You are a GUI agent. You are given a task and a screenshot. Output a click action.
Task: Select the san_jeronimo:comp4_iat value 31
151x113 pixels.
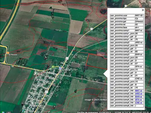(x=139, y=76)
